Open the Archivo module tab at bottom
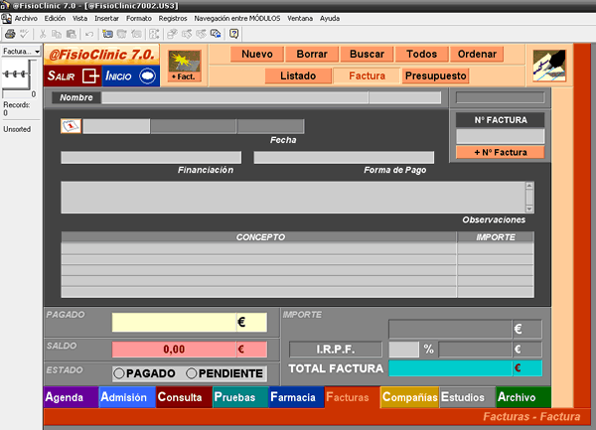This screenshot has height=430, width=596. (x=523, y=397)
